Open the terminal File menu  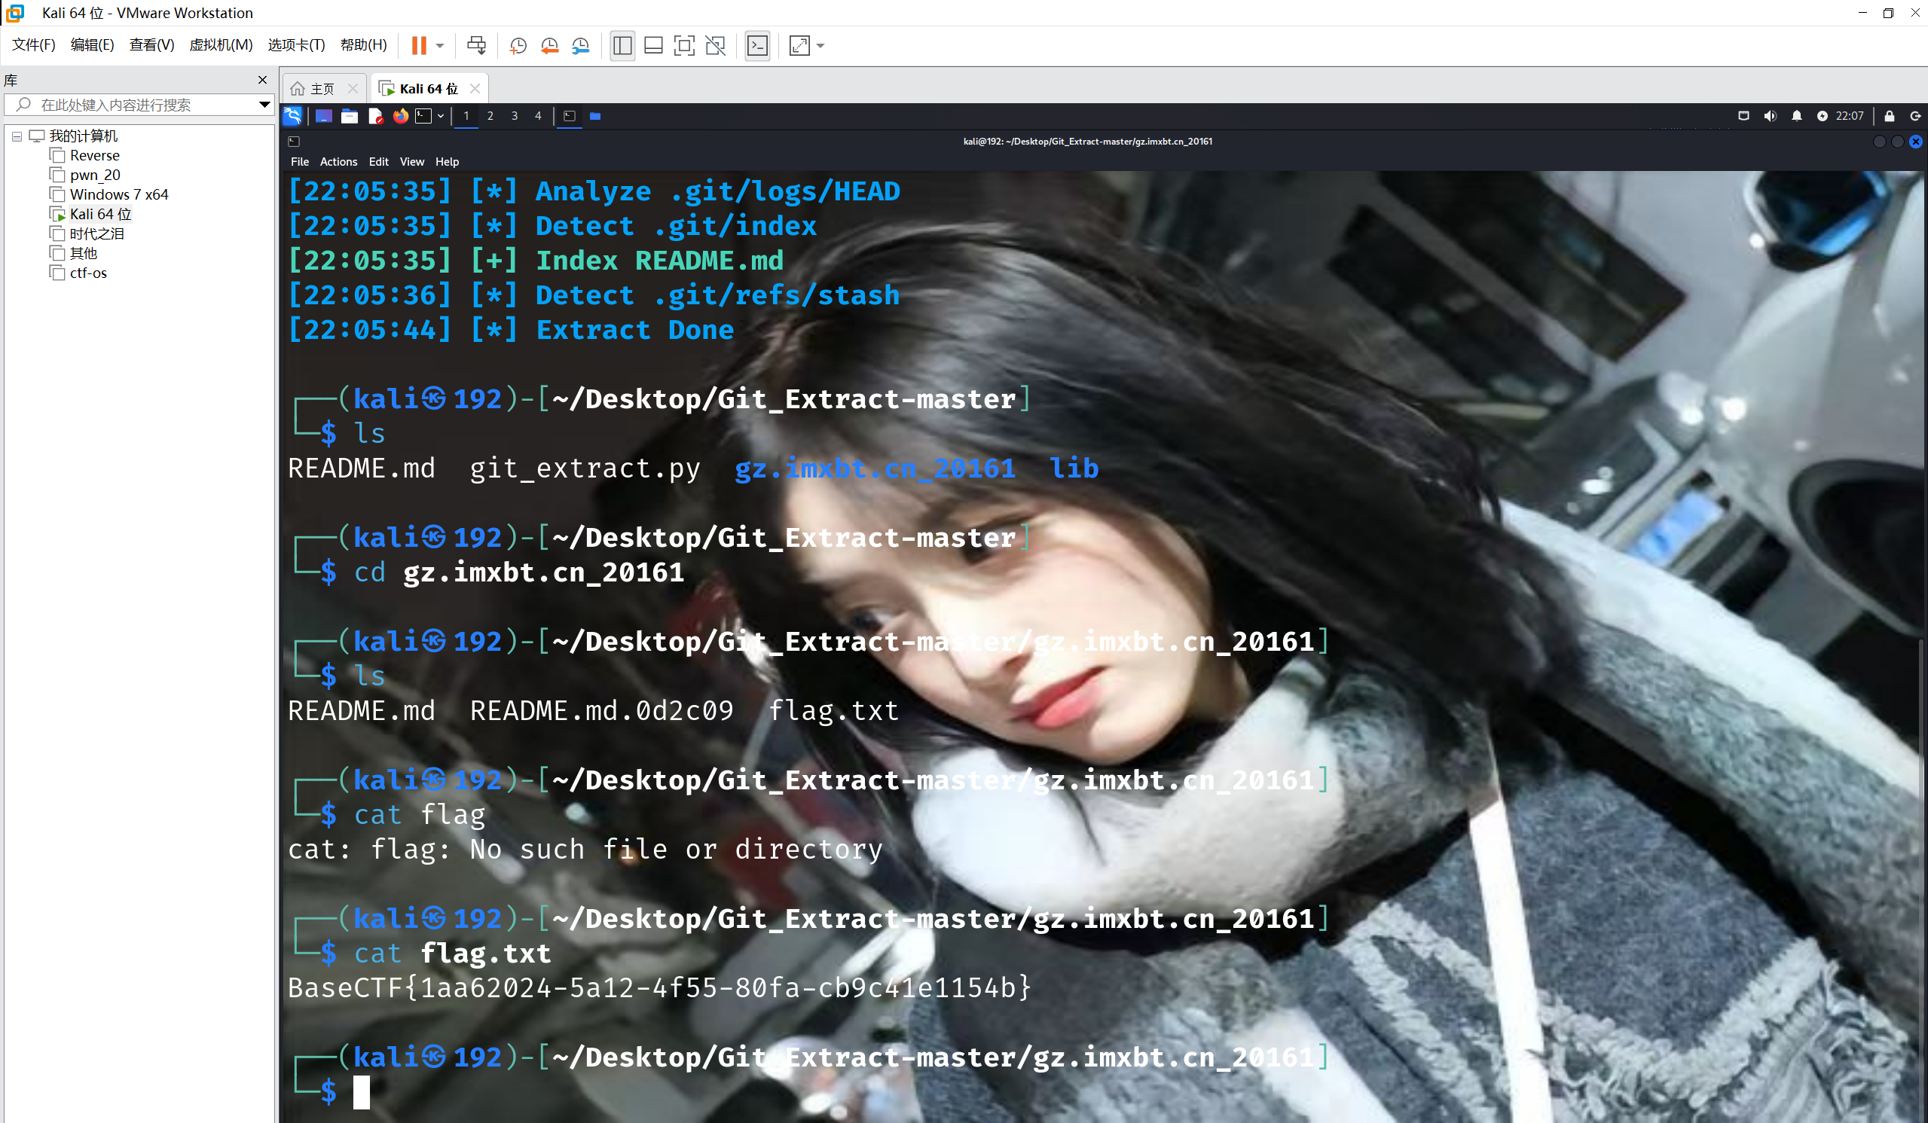[300, 161]
